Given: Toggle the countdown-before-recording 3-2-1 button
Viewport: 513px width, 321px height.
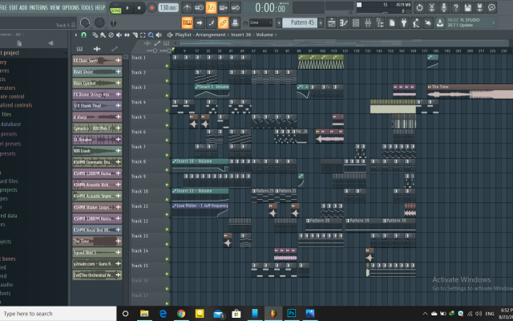Looking at the screenshot, I should [212, 7].
